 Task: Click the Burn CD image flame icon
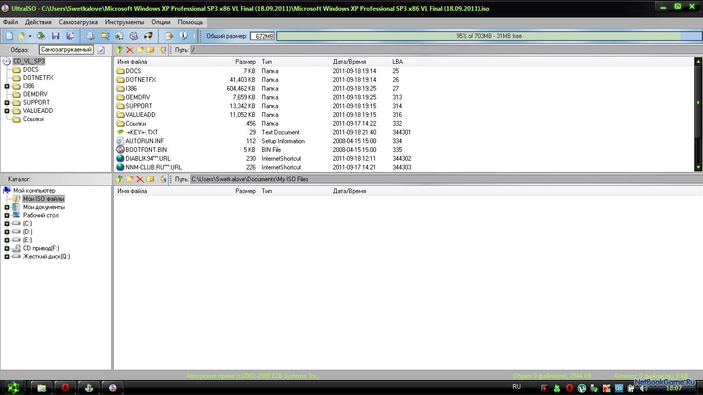click(148, 36)
